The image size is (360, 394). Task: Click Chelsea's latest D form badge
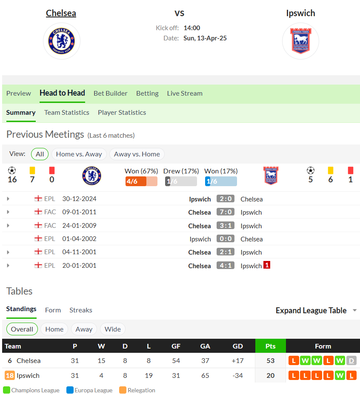[x=351, y=360]
